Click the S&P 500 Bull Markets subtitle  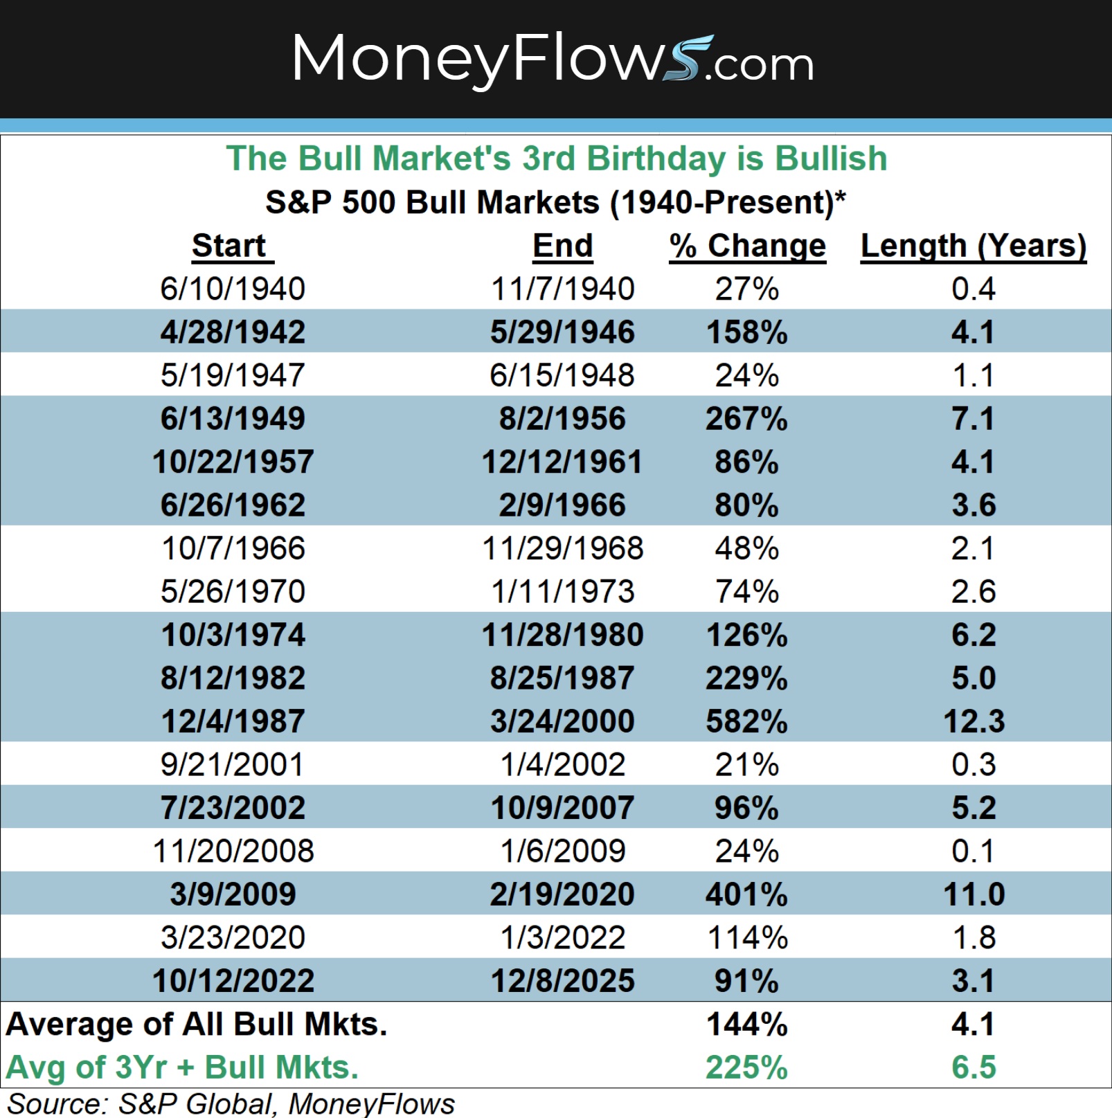point(556,202)
